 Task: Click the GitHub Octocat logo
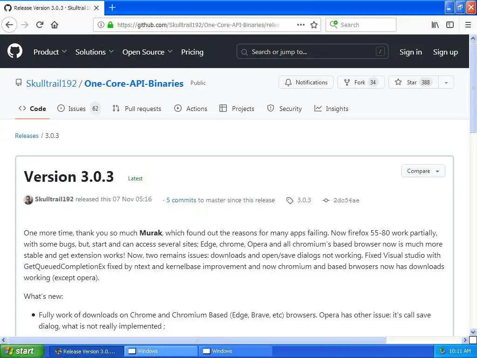[15, 51]
